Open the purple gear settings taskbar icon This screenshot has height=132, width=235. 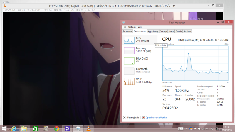point(67,128)
